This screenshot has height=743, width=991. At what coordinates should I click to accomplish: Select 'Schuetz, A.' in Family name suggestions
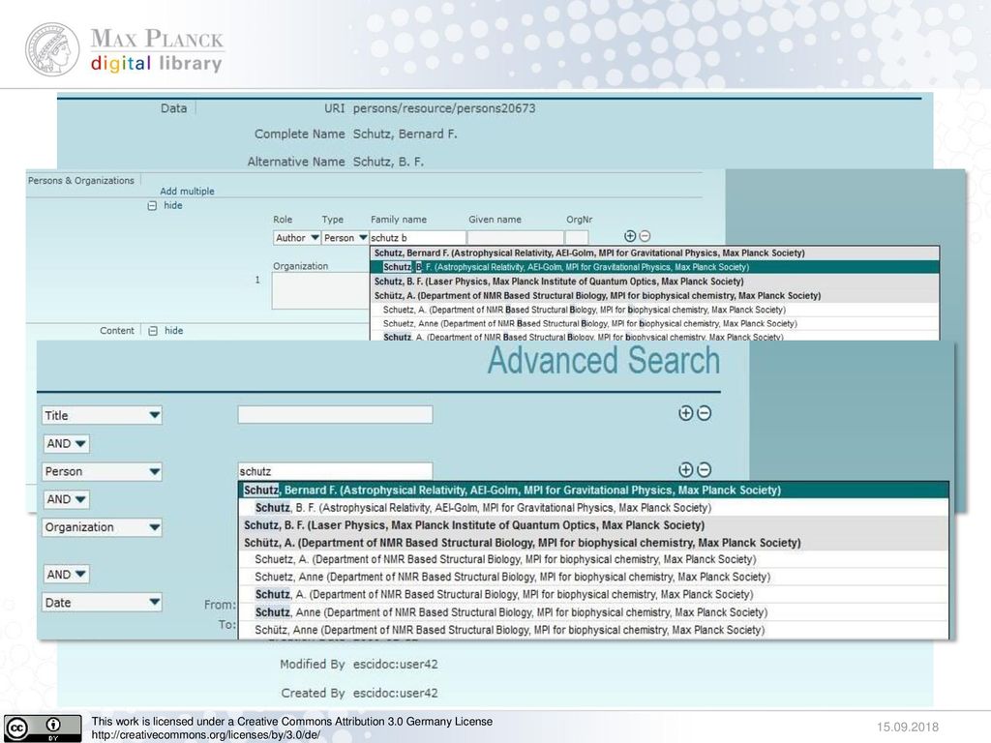pyautogui.click(x=655, y=310)
